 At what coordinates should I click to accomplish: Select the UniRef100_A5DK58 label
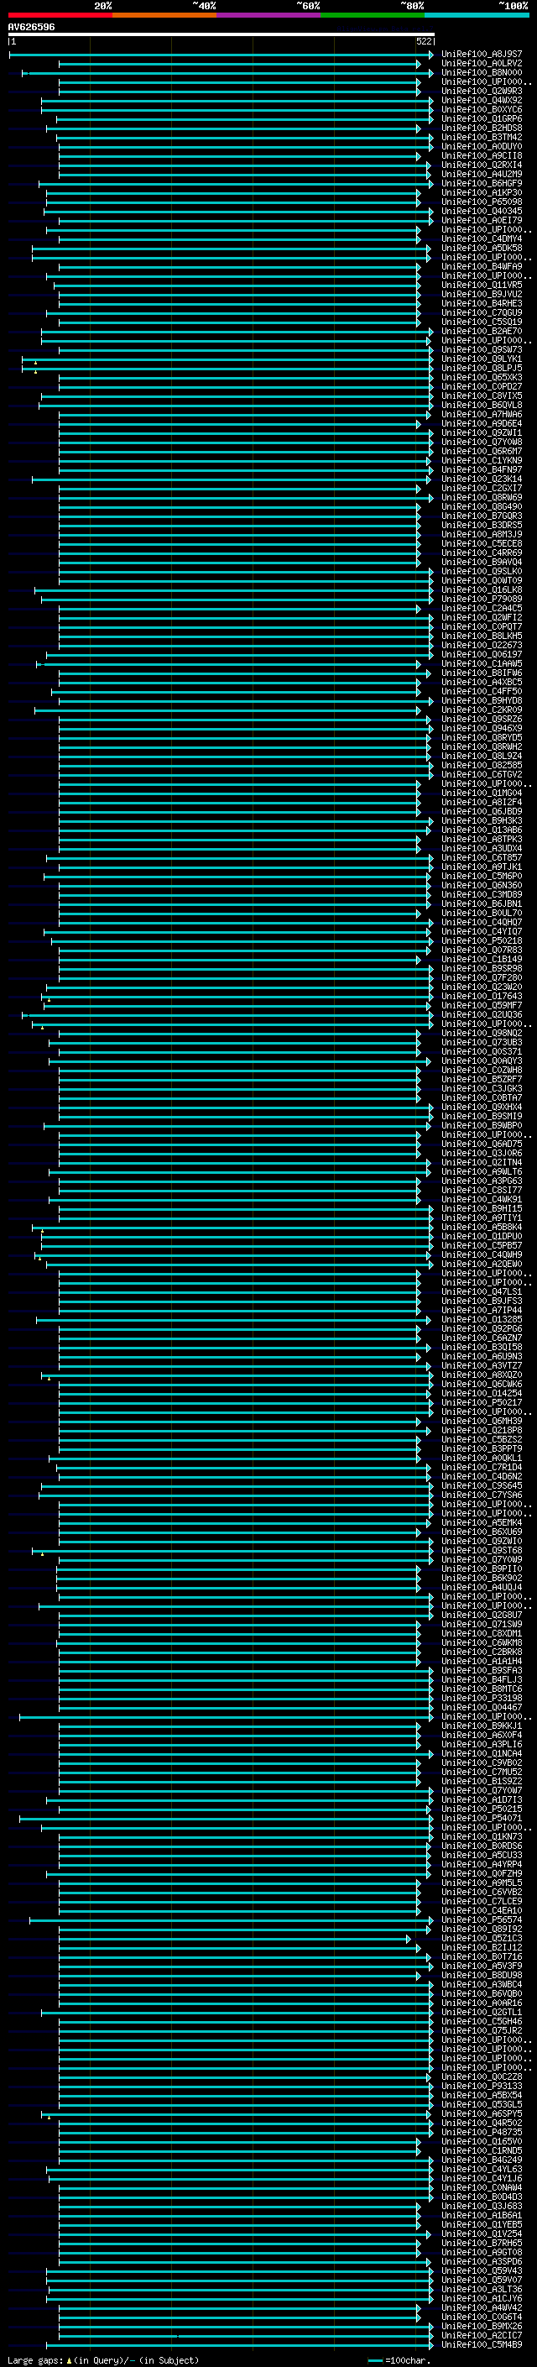pyautogui.click(x=482, y=248)
